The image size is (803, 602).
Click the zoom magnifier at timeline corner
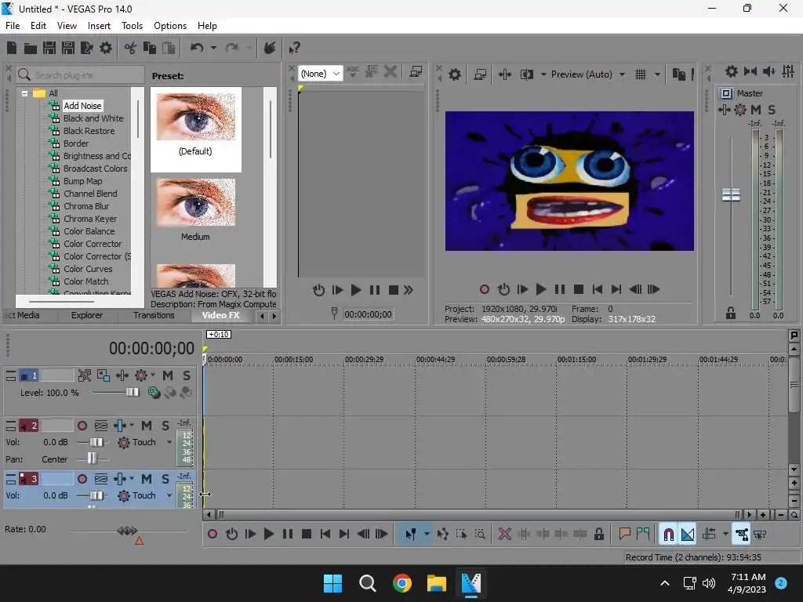pos(794,515)
